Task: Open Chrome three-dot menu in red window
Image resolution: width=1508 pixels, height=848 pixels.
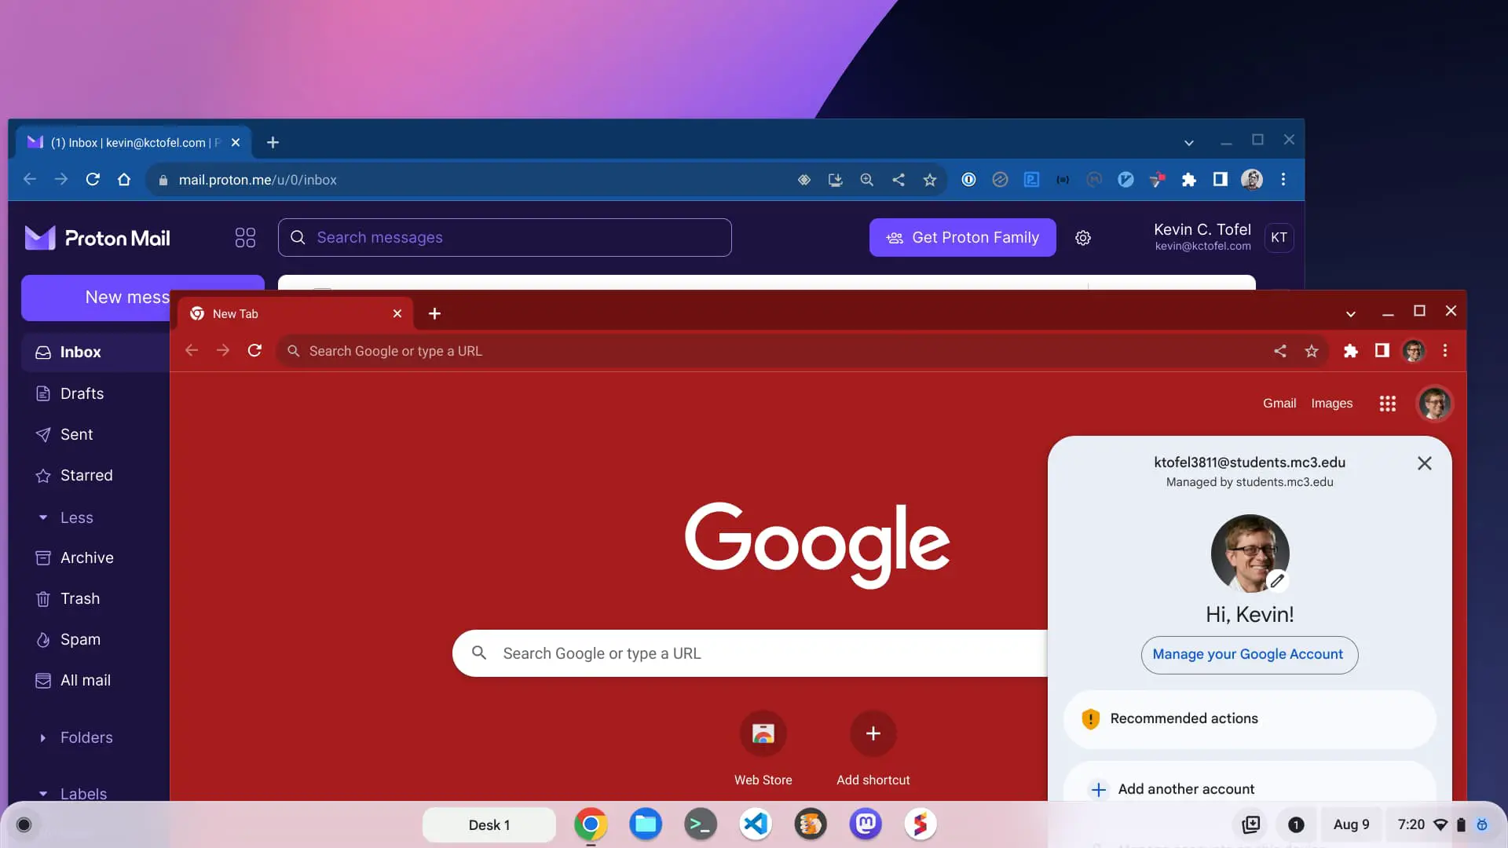Action: pos(1445,351)
